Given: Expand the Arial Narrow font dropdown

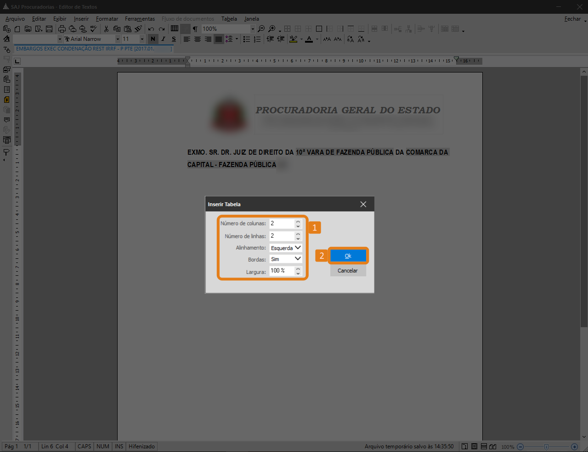Looking at the screenshot, I should click(118, 39).
